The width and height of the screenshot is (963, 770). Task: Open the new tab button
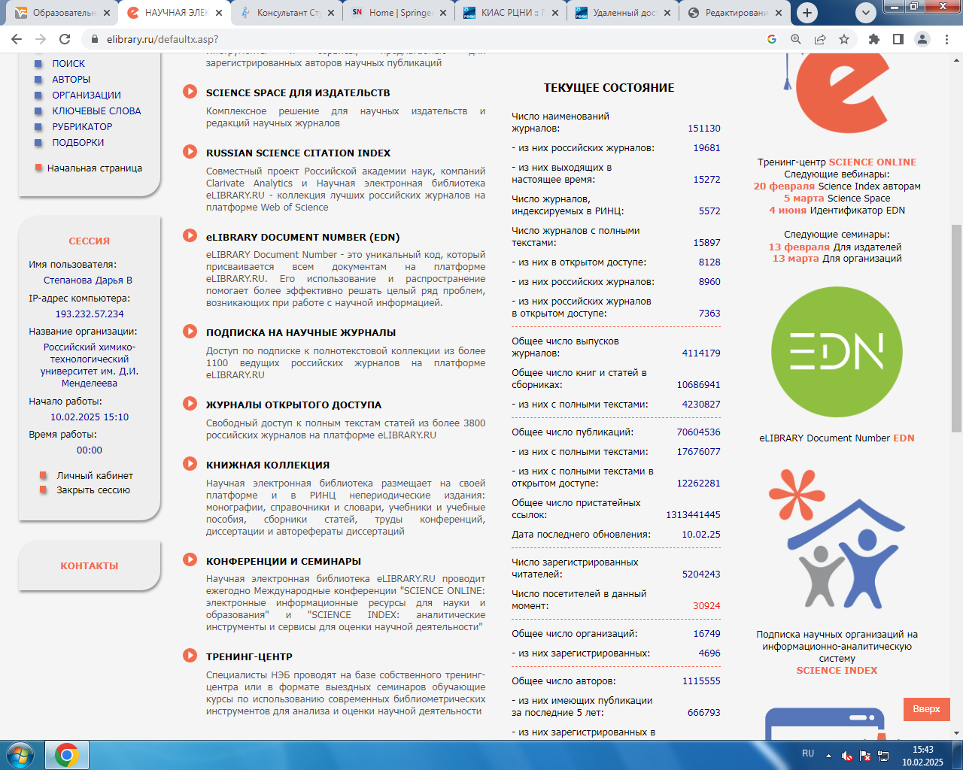click(807, 13)
